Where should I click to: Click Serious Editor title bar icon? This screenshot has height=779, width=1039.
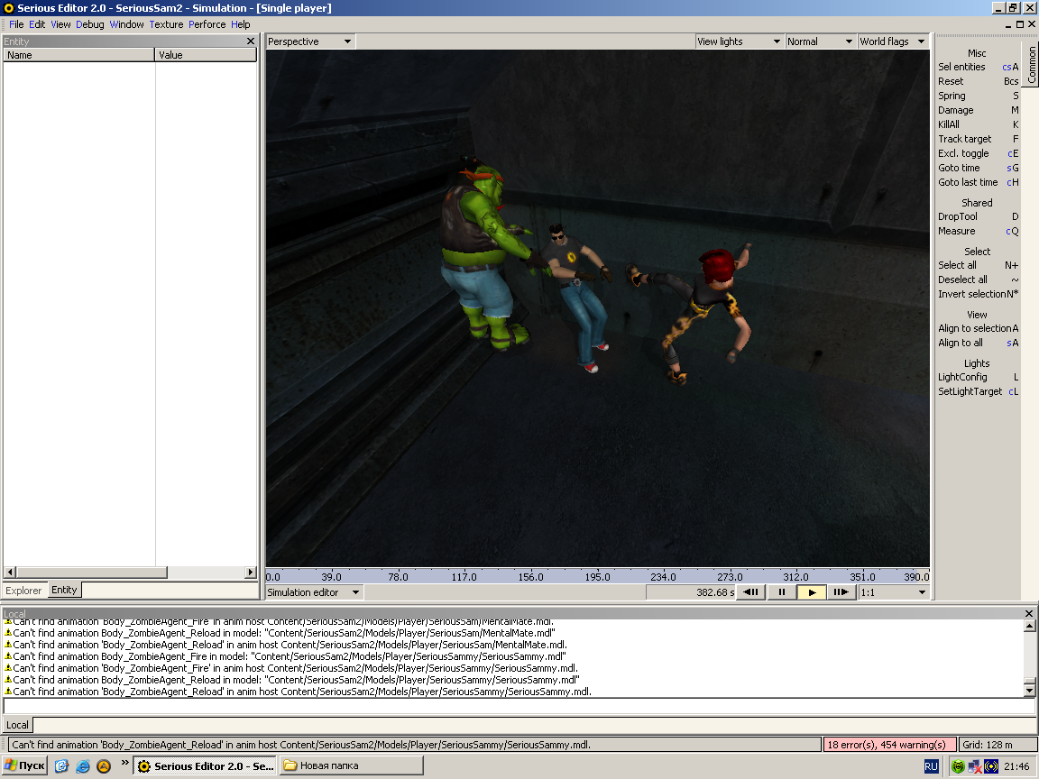pos(9,8)
